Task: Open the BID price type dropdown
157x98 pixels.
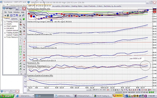Action: click(105, 90)
